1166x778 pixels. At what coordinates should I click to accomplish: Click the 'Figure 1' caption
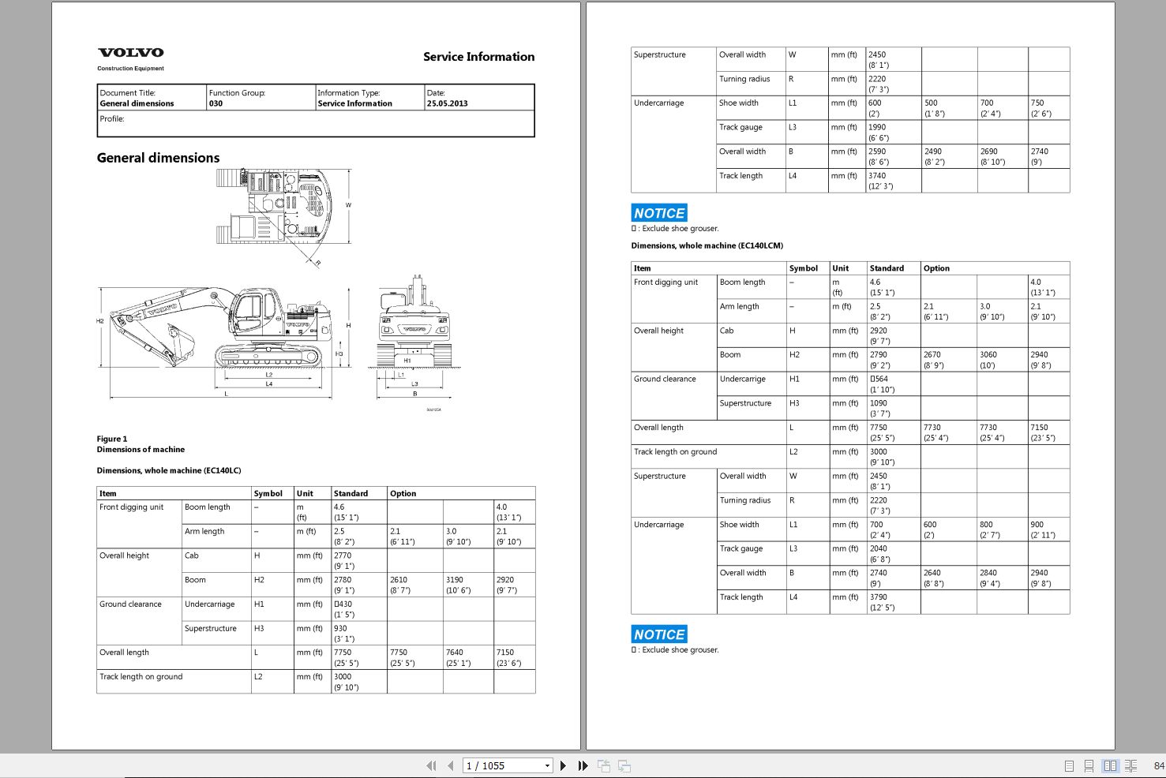(112, 439)
